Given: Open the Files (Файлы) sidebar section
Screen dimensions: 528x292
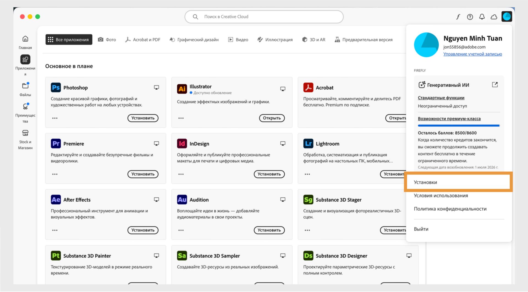Looking at the screenshot, I should point(25,89).
